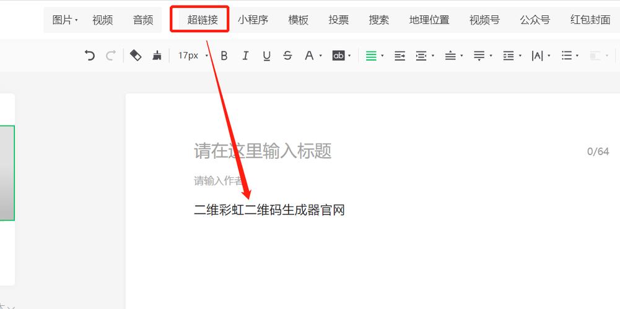Click the 0/64 title character counter
The height and width of the screenshot is (309, 620).
[598, 151]
